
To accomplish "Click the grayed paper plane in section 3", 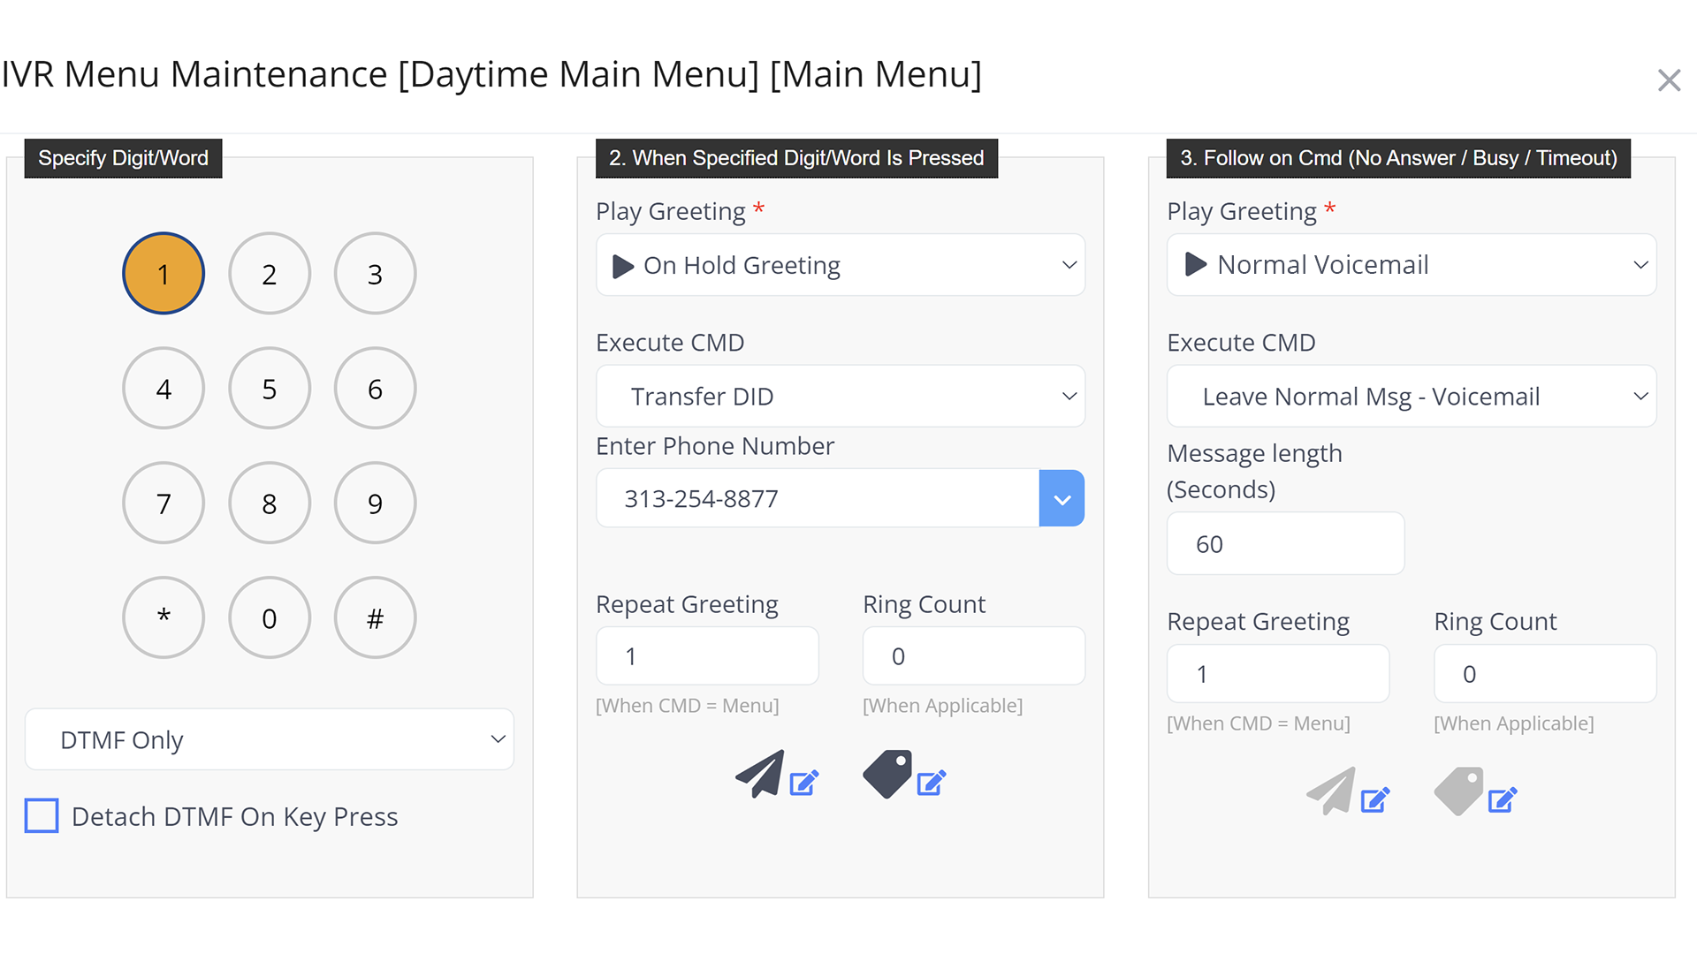I will point(1331,791).
